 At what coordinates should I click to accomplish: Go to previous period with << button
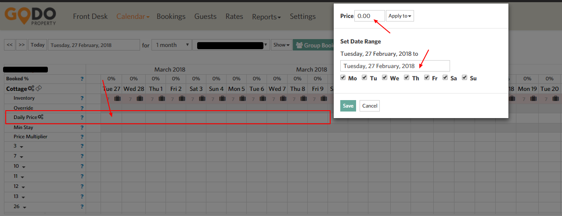(10, 45)
